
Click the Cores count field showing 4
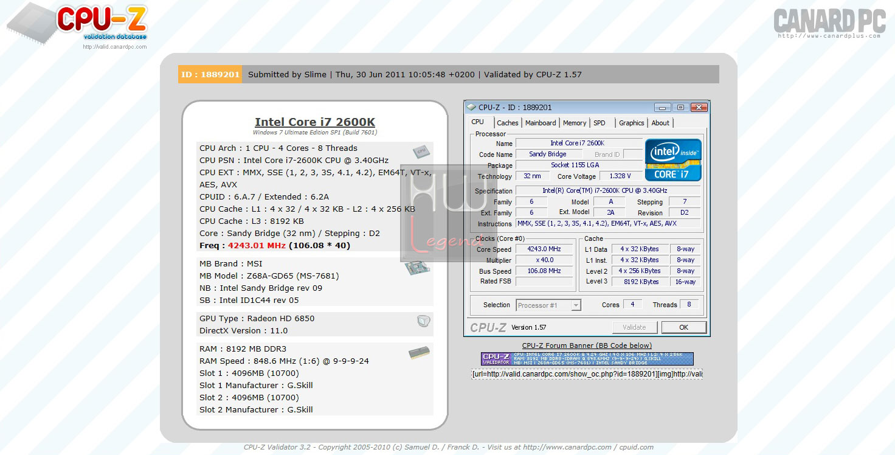(x=632, y=305)
